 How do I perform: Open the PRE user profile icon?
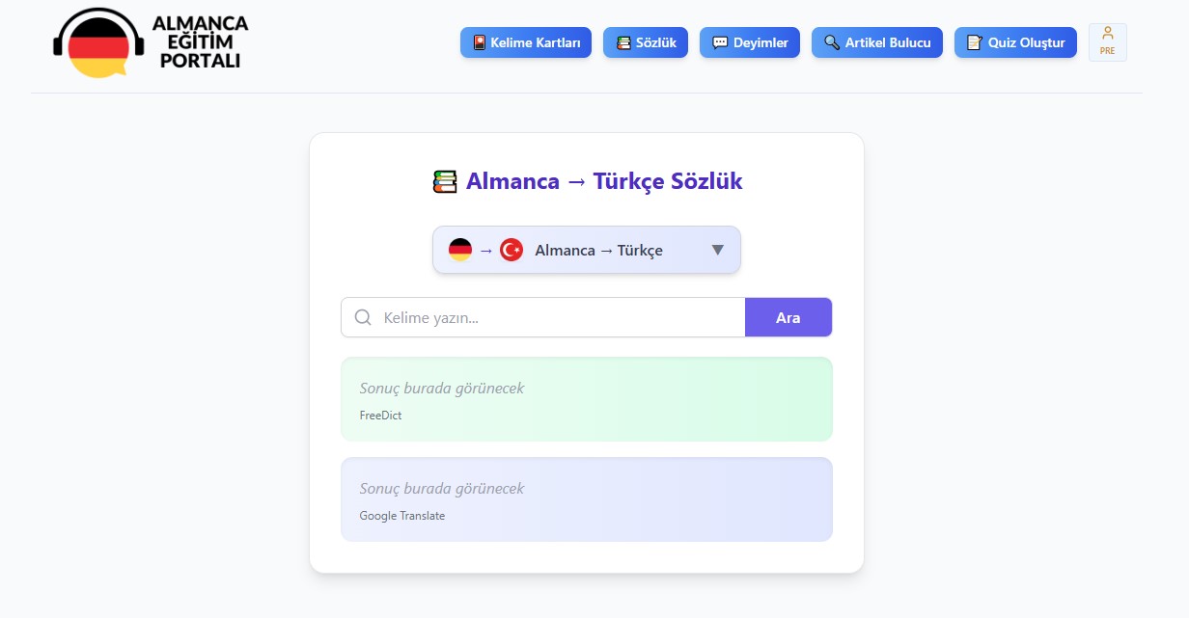tap(1107, 41)
